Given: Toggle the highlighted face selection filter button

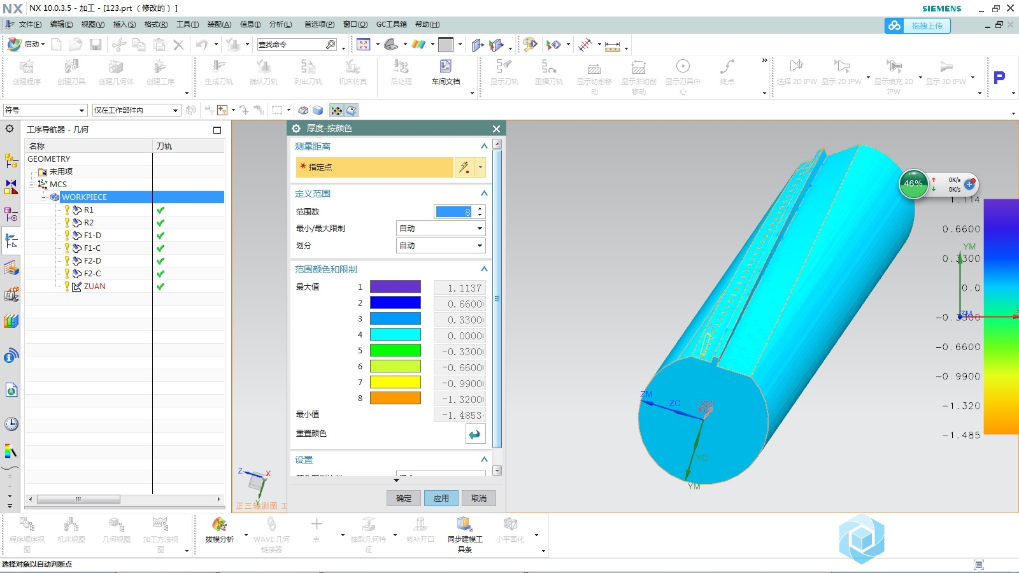Looking at the screenshot, I should point(351,110).
